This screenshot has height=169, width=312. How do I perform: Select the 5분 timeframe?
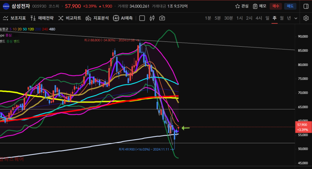218,18
